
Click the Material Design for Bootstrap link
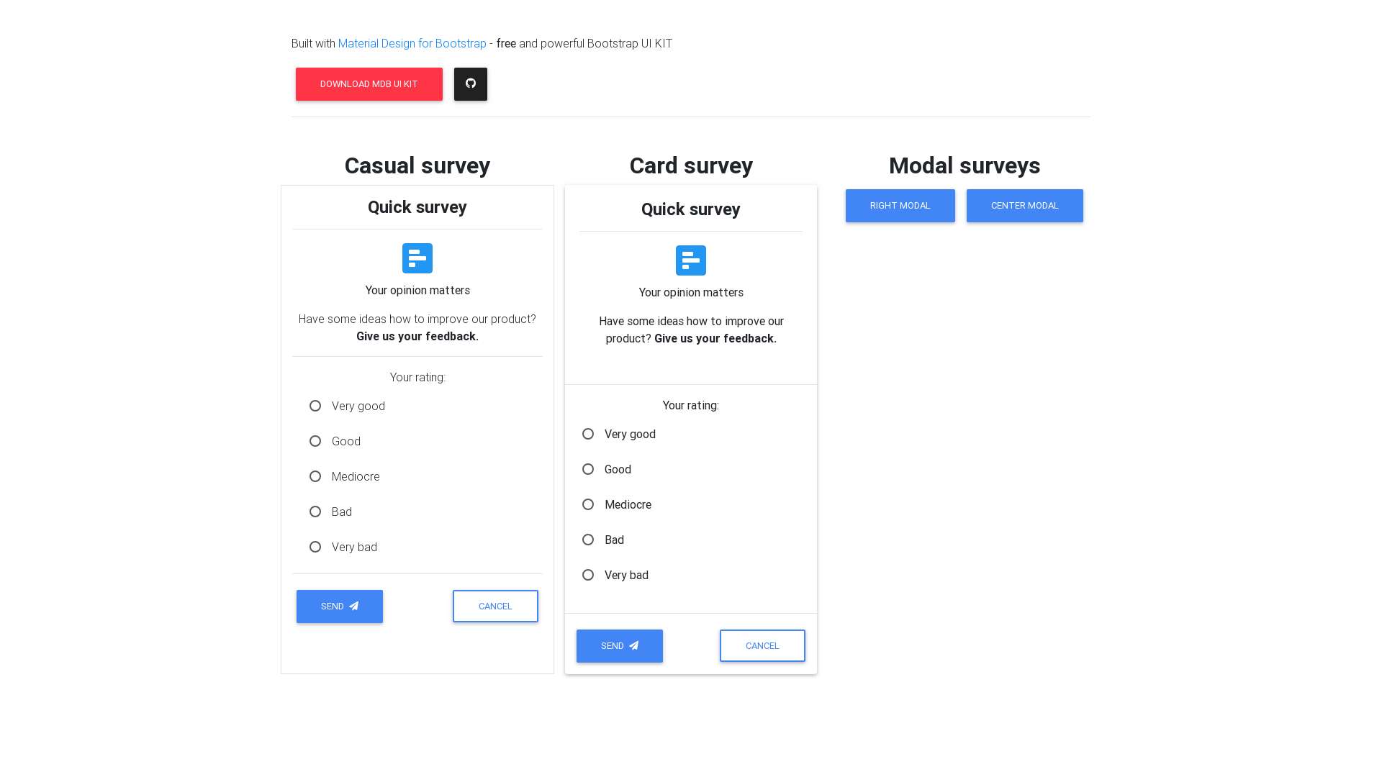click(412, 42)
